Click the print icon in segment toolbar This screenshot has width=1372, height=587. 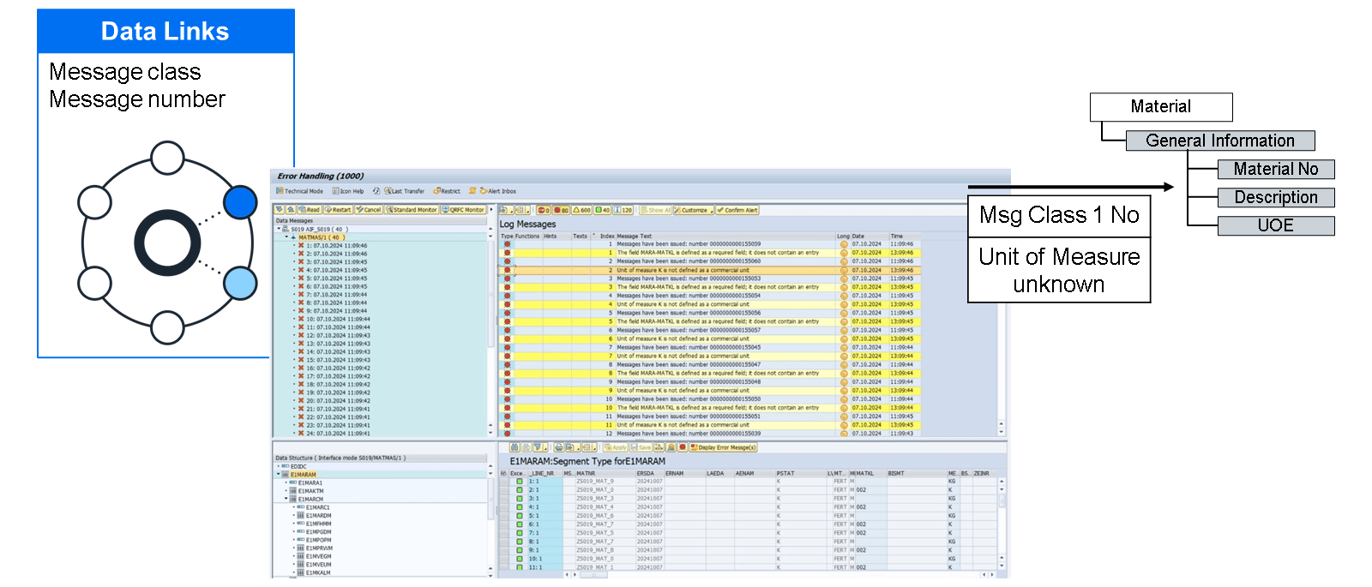559,447
